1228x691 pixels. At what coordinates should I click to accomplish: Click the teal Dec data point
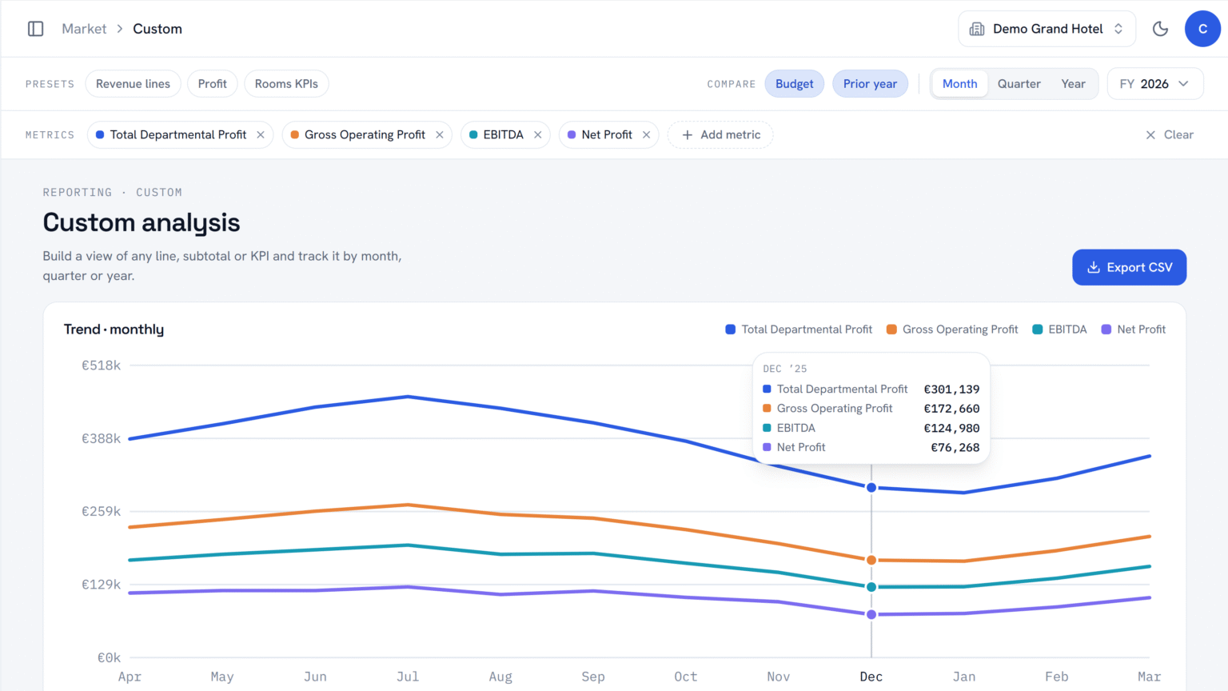coord(871,587)
